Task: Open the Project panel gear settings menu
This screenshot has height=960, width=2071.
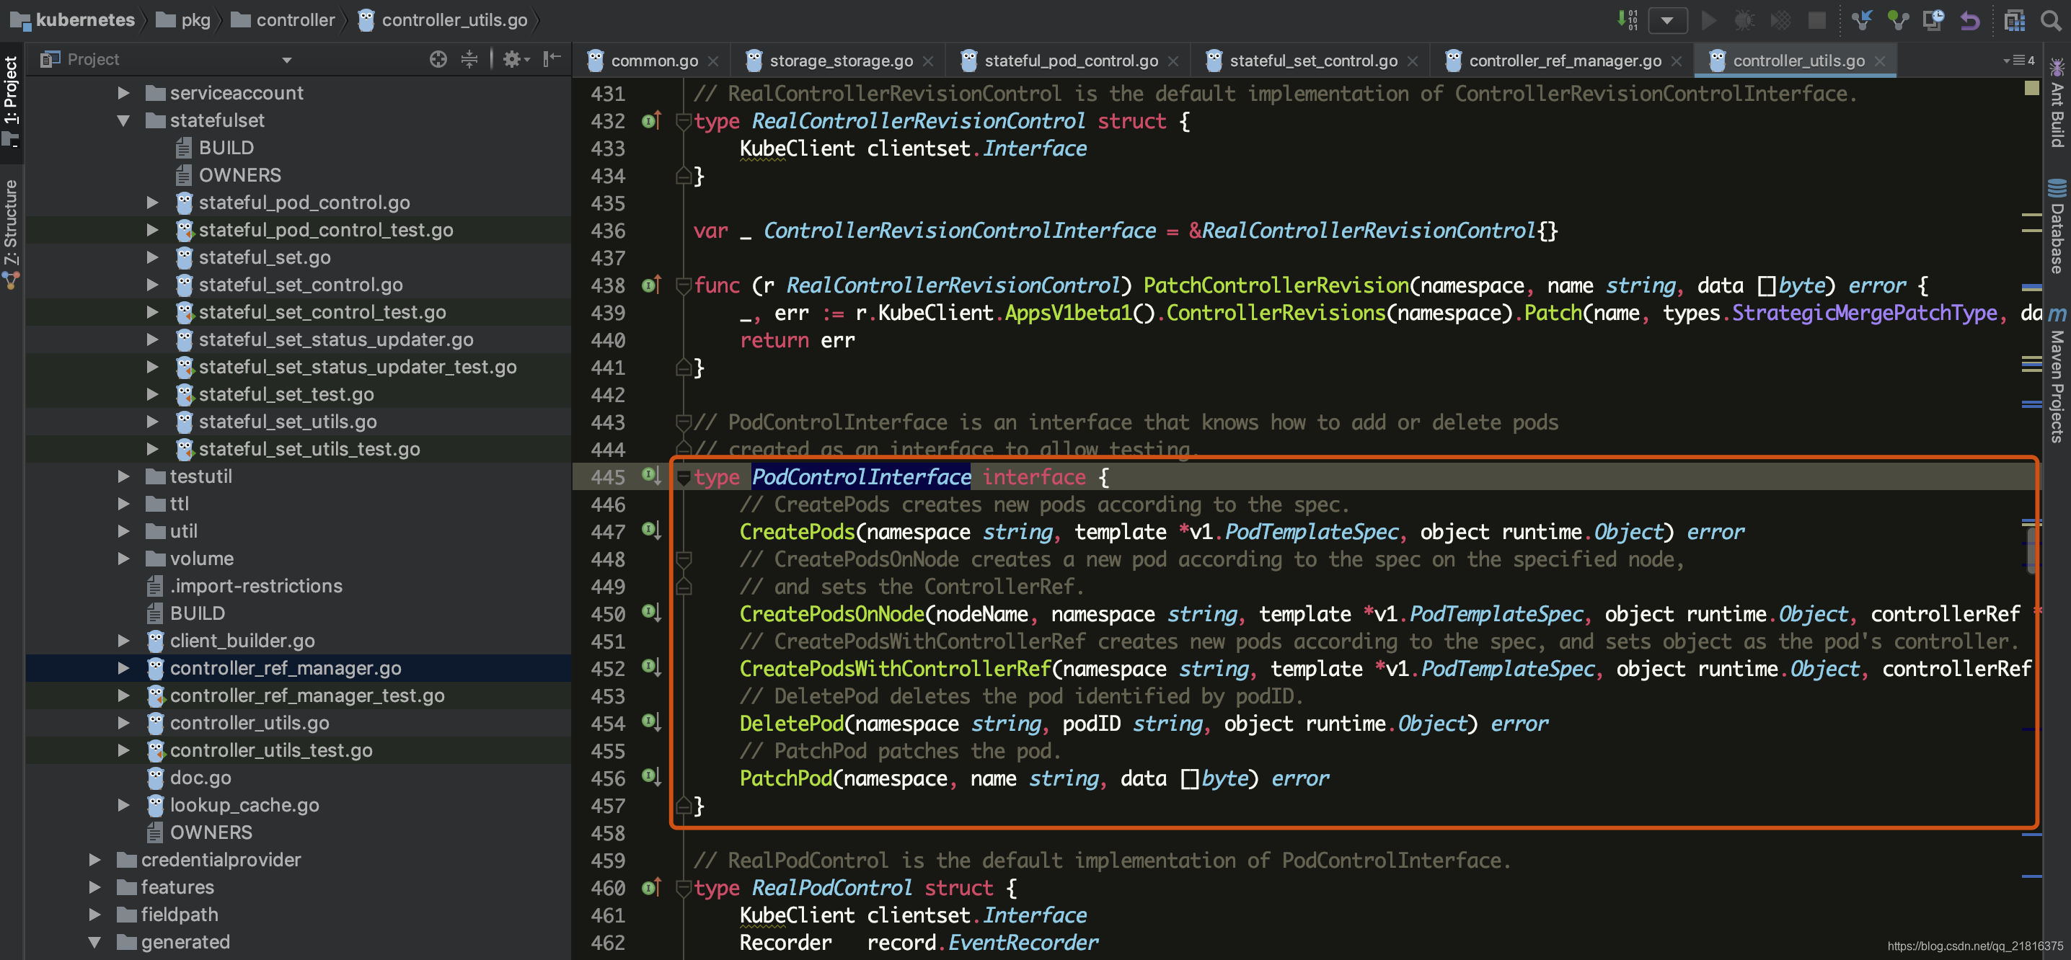Action: click(516, 58)
